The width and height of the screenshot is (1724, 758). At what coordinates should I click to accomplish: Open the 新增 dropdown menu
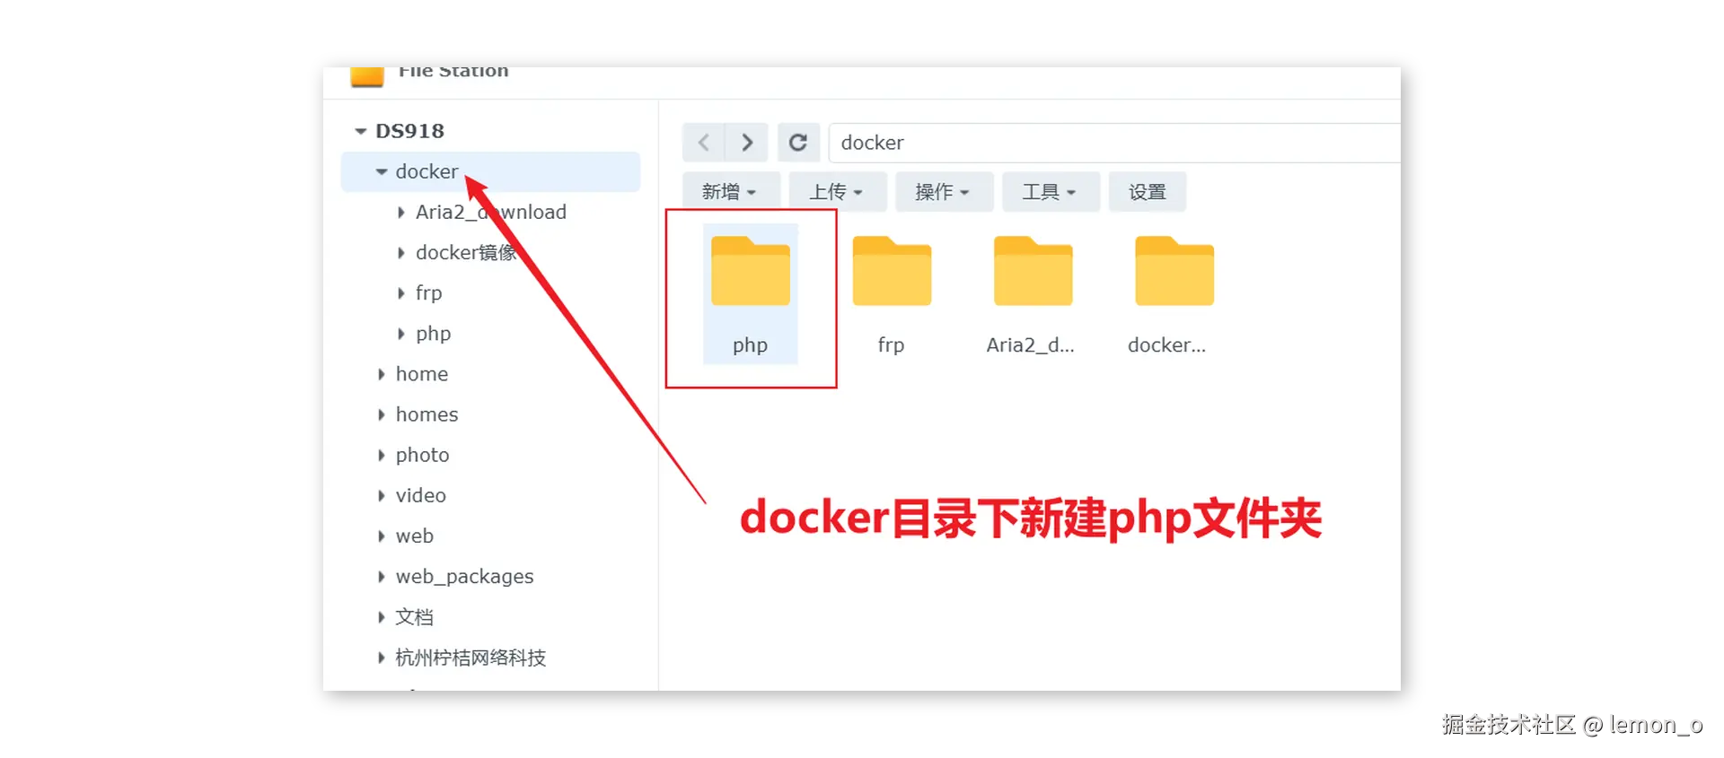pos(731,192)
